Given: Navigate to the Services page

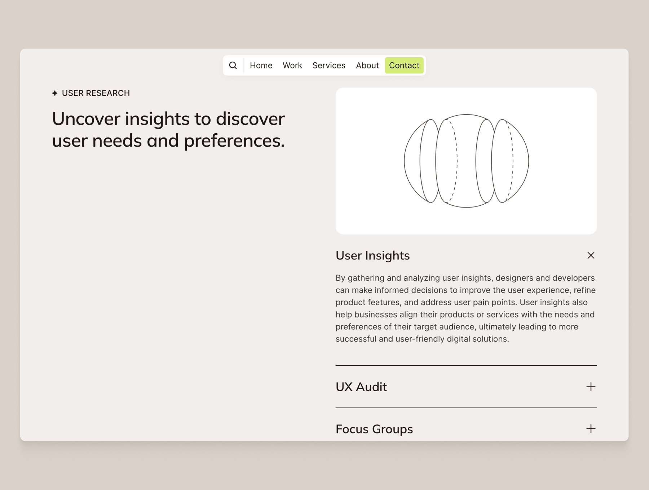Looking at the screenshot, I should tap(329, 66).
